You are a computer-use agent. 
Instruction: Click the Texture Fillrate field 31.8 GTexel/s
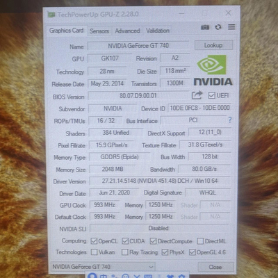pyautogui.click(x=205, y=145)
